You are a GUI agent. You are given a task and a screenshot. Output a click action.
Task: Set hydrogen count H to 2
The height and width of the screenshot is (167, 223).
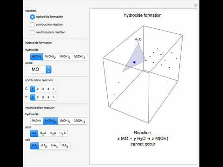(38, 97)
